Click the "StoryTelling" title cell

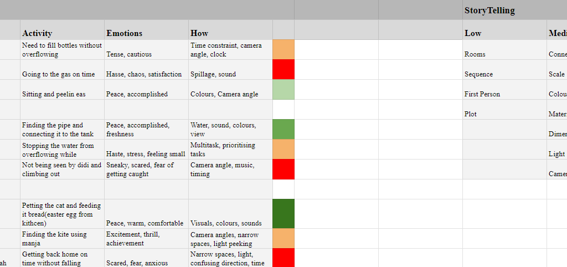click(x=504, y=10)
